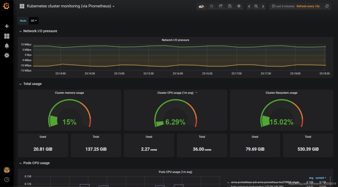The width and height of the screenshot is (338, 187).
Task: Refresh the dashboard now
Action: tap(327, 6)
